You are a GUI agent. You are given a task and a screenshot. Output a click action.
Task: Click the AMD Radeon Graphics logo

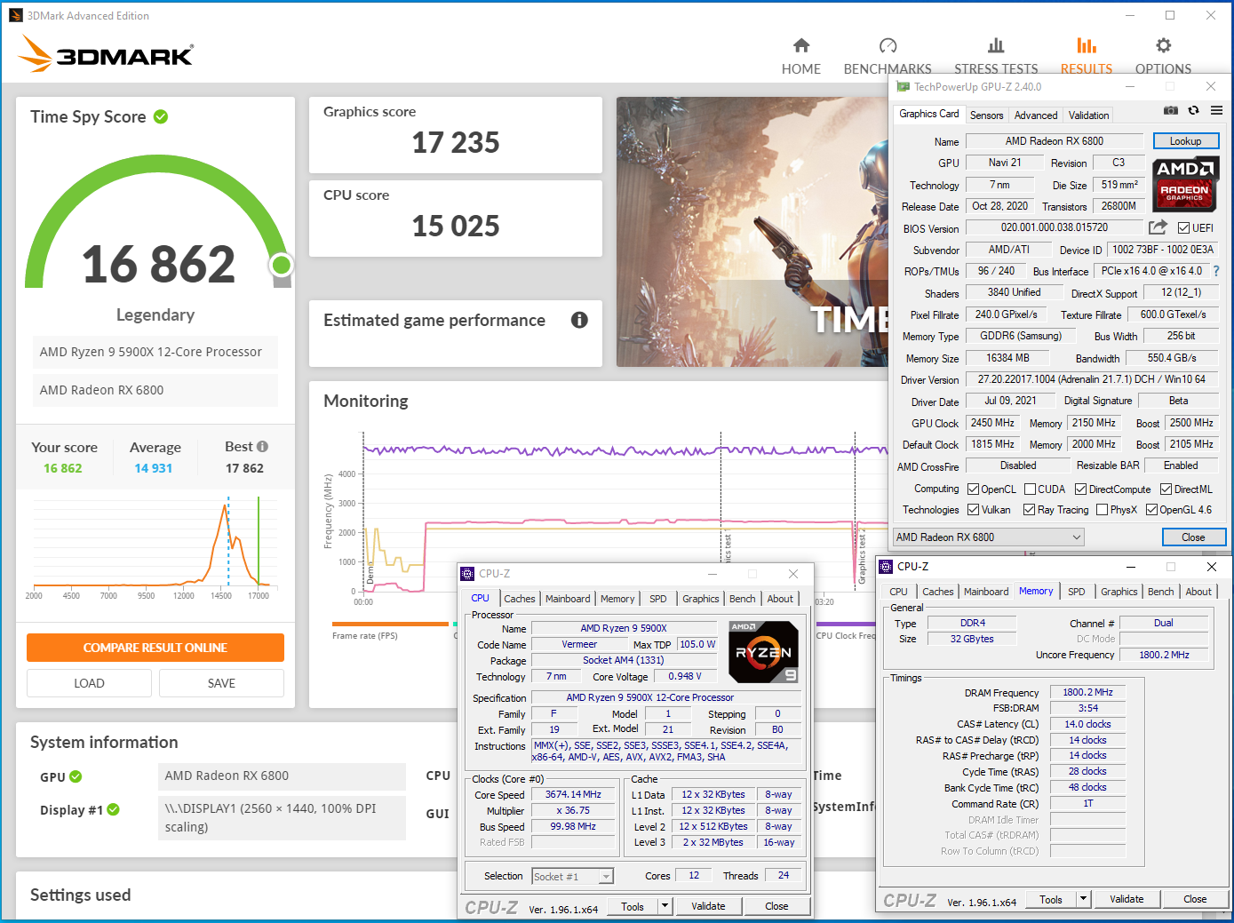[1184, 184]
